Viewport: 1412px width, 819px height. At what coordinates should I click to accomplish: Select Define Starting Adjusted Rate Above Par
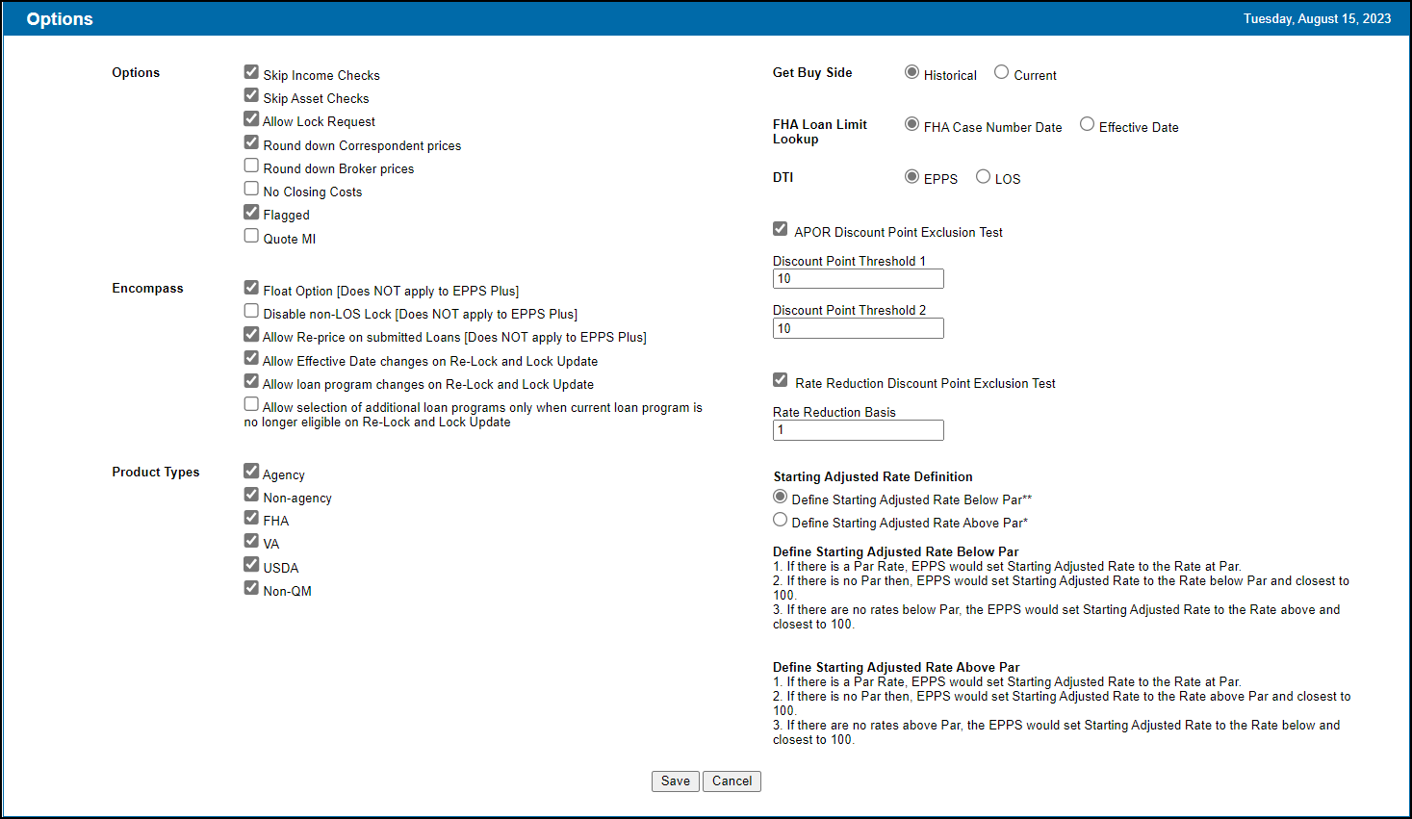tap(781, 520)
